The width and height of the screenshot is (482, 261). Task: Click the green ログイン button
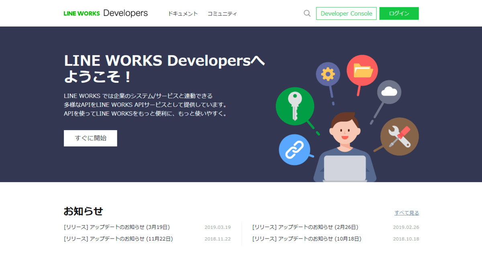point(399,13)
